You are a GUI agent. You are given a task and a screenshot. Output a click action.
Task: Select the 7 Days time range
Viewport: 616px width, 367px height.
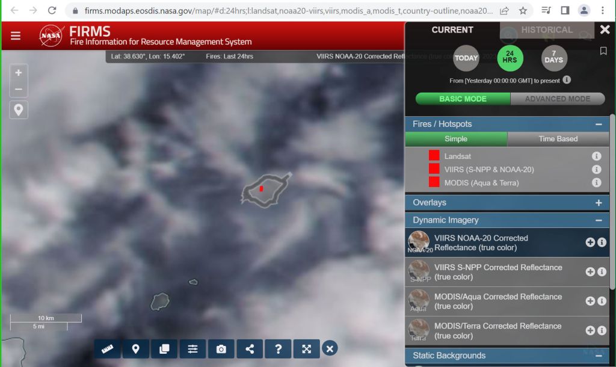click(x=553, y=58)
